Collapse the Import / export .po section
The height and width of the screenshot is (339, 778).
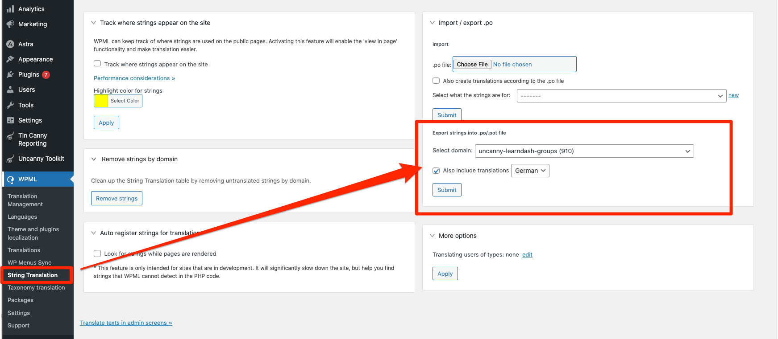click(x=432, y=23)
